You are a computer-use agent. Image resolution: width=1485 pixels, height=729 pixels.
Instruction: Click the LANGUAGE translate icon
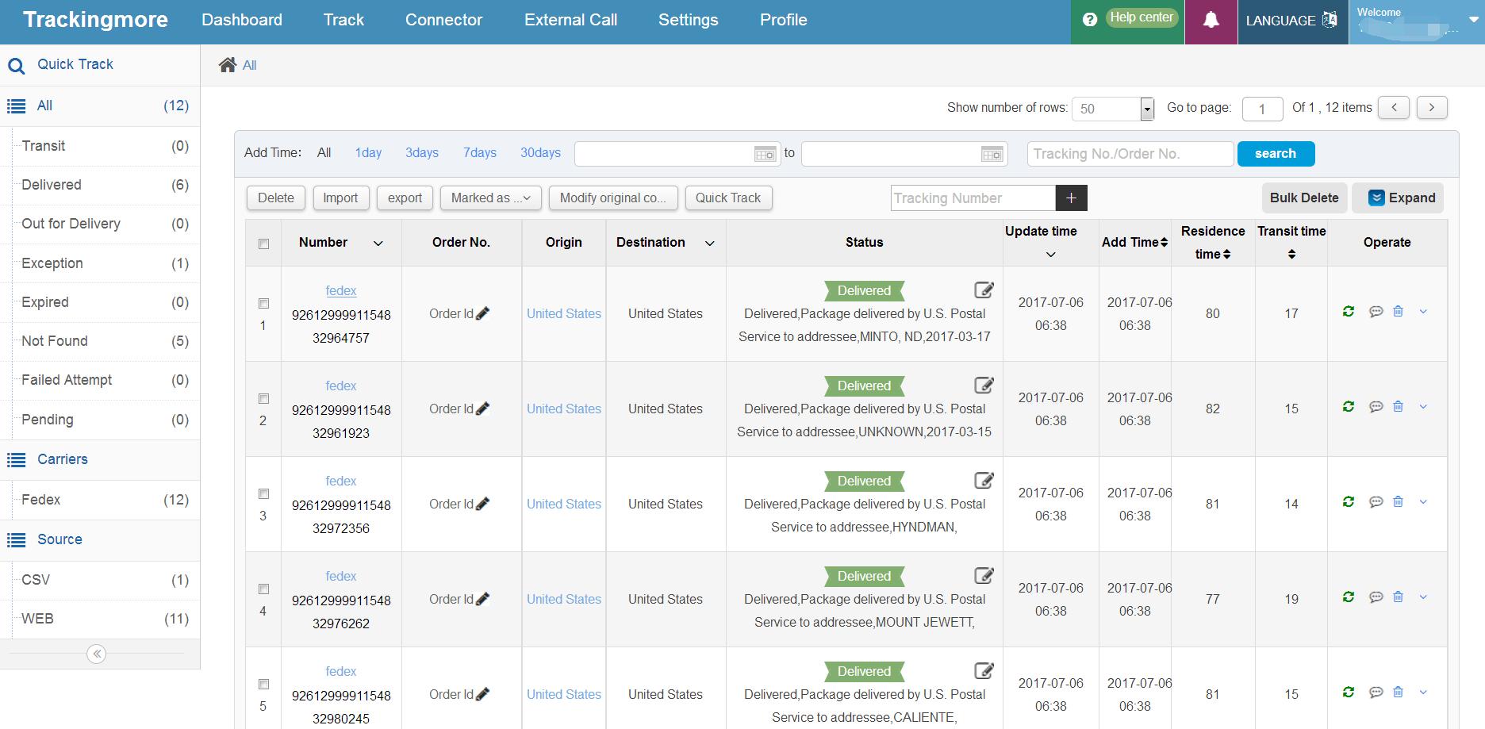(1330, 20)
